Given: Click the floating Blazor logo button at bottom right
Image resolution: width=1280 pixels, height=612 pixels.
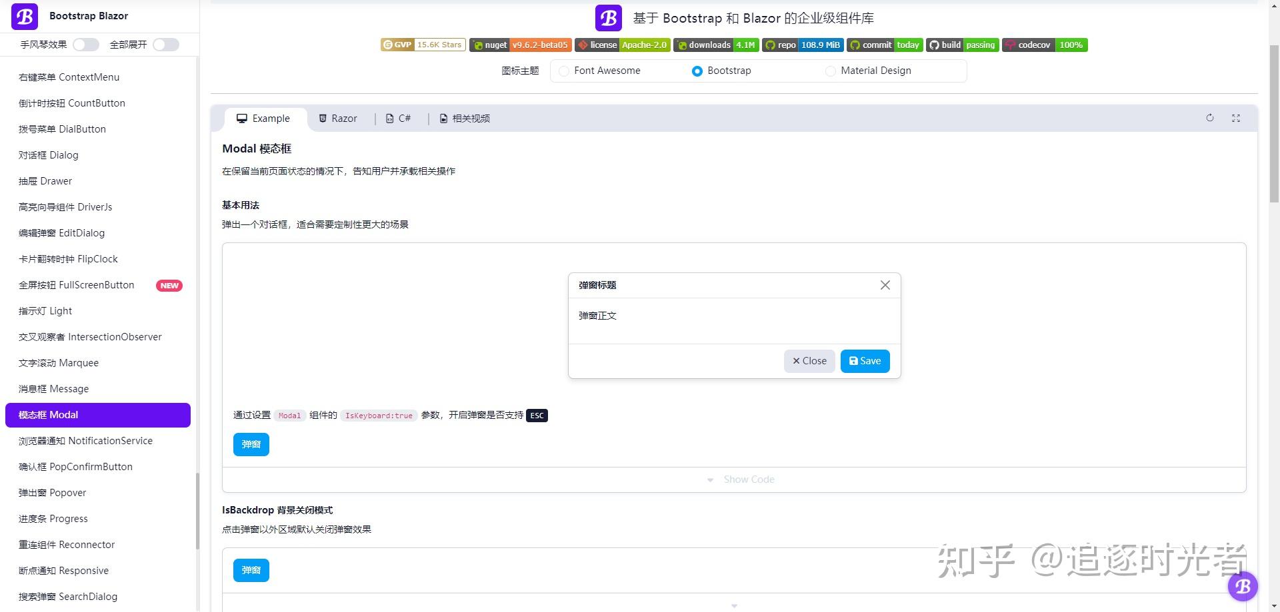Looking at the screenshot, I should tap(1243, 586).
